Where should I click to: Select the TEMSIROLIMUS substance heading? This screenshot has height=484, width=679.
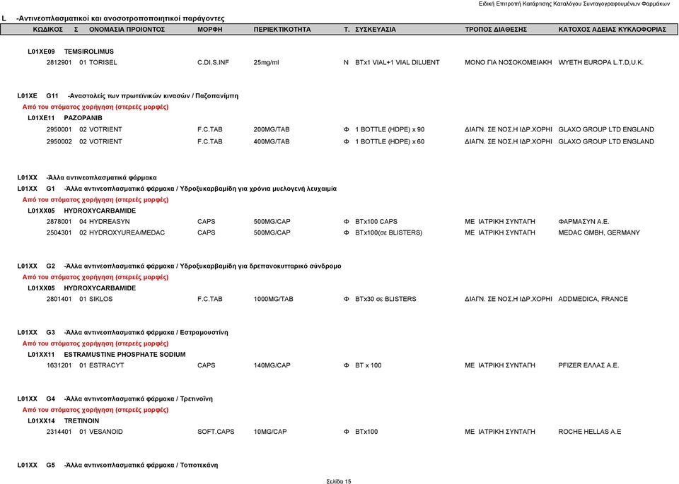coord(89,52)
